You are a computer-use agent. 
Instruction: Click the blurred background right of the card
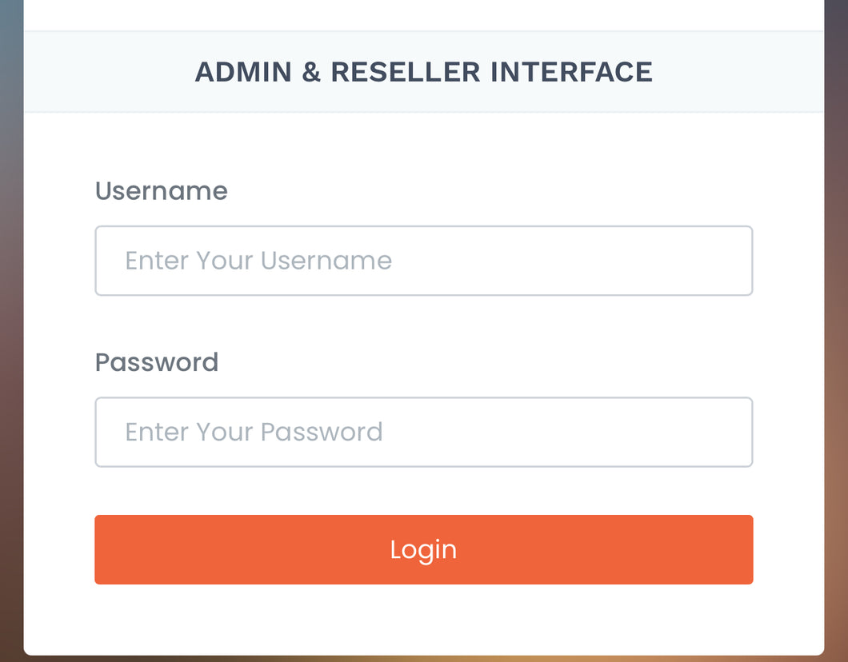(836, 320)
